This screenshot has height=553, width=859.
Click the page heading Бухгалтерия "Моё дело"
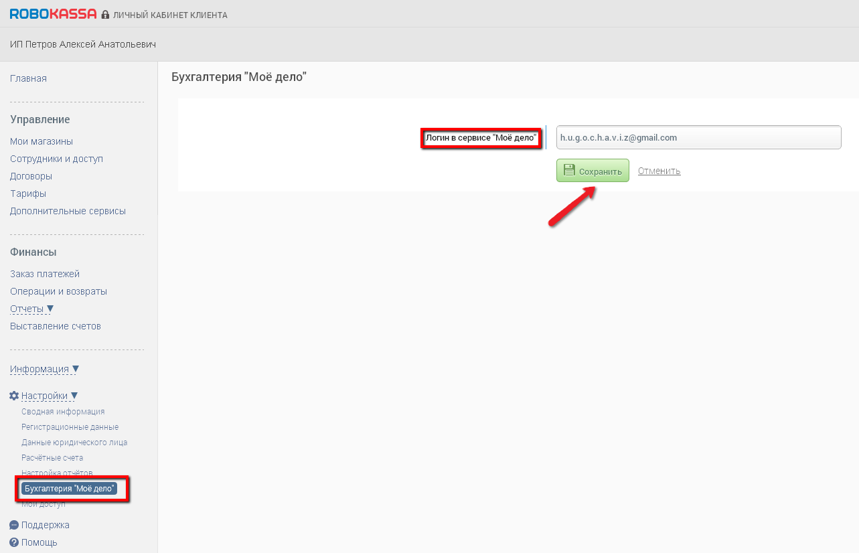239,77
